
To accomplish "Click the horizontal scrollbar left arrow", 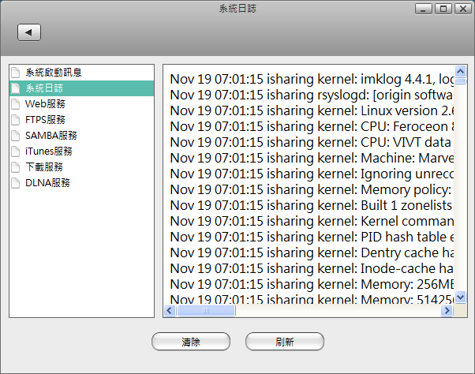I will (169, 311).
